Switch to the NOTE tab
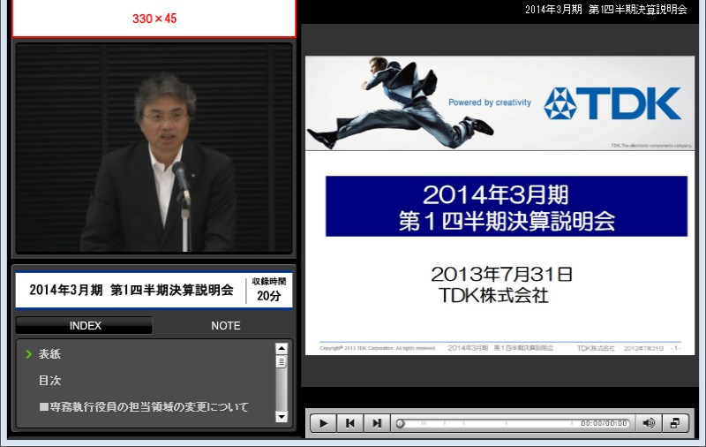 point(226,325)
